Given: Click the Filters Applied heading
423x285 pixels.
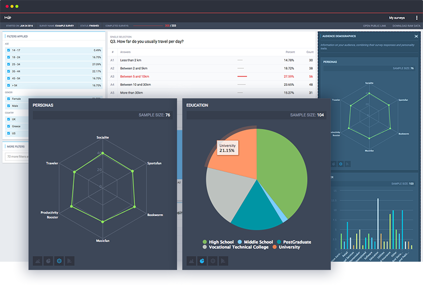Looking at the screenshot, I should 17,36.
